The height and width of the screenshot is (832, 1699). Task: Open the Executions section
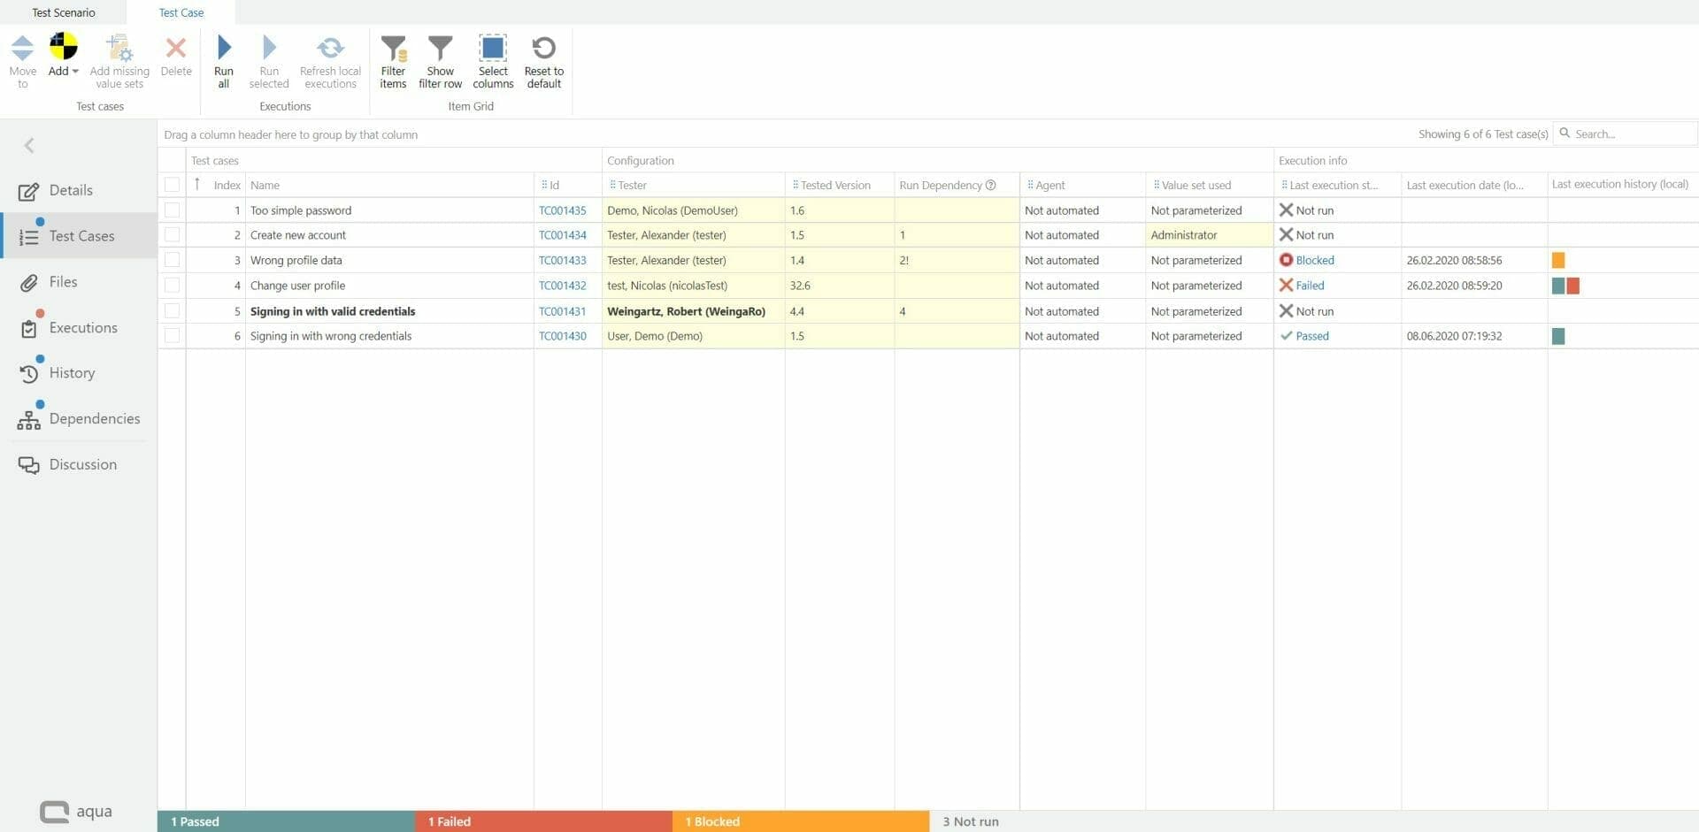coord(79,327)
